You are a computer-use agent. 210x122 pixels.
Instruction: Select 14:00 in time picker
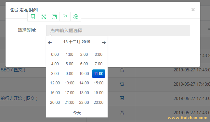(84, 83)
